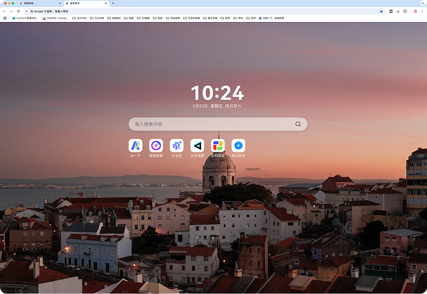This screenshot has width=427, height=294.
Task: Open the Chrome three-dot menu
Action: (422, 12)
